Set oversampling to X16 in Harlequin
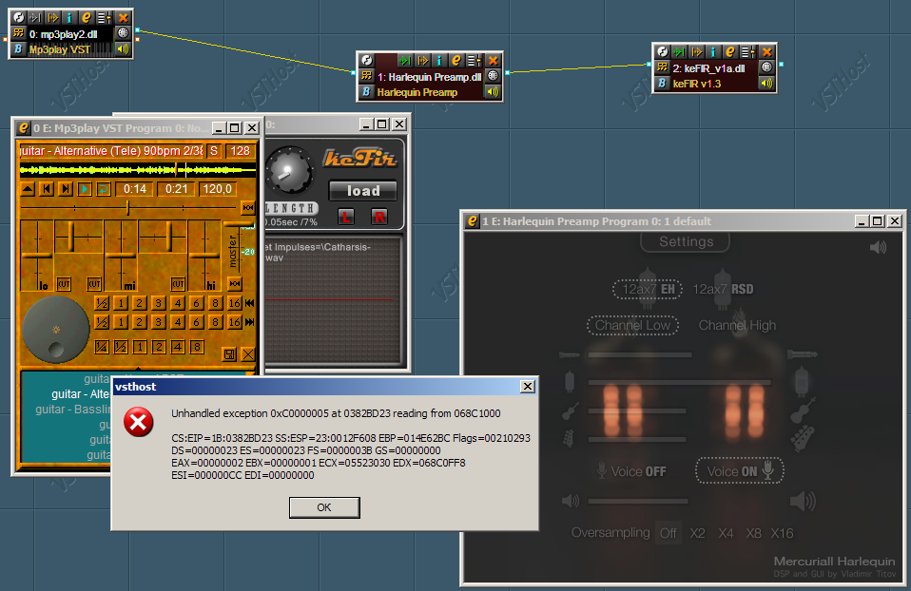The image size is (911, 591). coord(782,534)
